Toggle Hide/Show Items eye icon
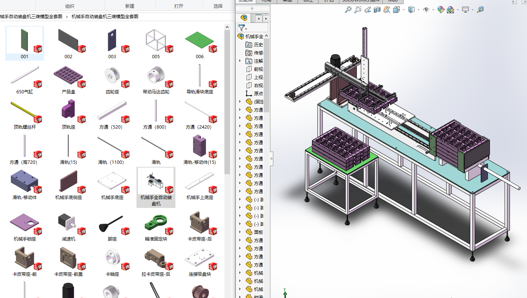 426,10
